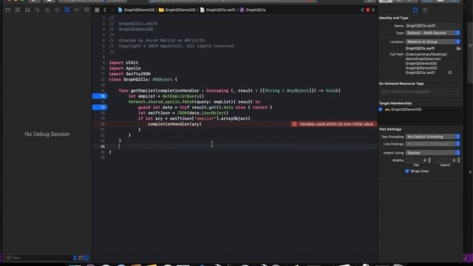Open the Issue navigator warning icon
Viewport: 473px width, 266px height.
(x=47, y=10)
